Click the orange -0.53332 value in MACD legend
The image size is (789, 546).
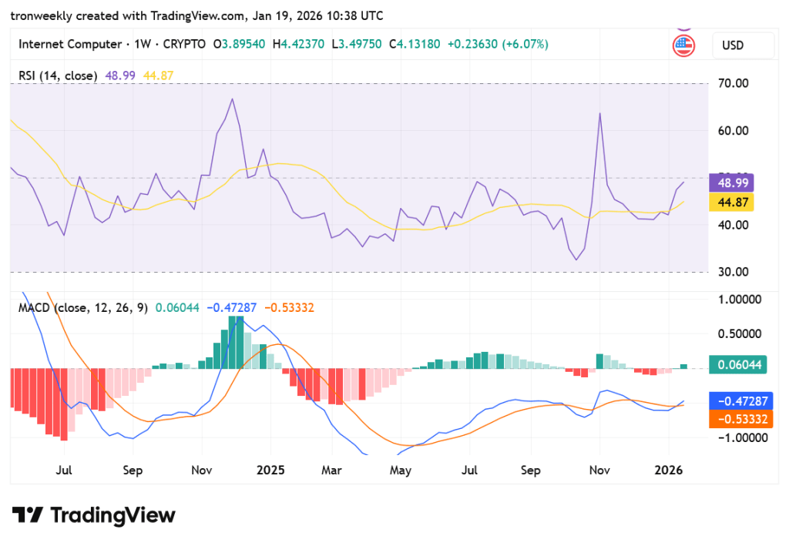(x=290, y=308)
